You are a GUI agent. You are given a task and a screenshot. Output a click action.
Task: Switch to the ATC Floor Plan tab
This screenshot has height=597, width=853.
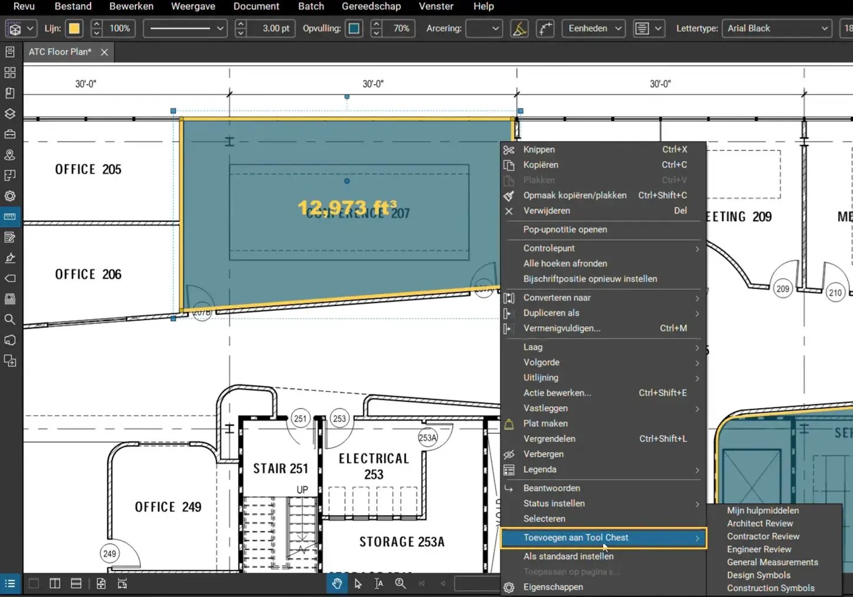tap(60, 52)
